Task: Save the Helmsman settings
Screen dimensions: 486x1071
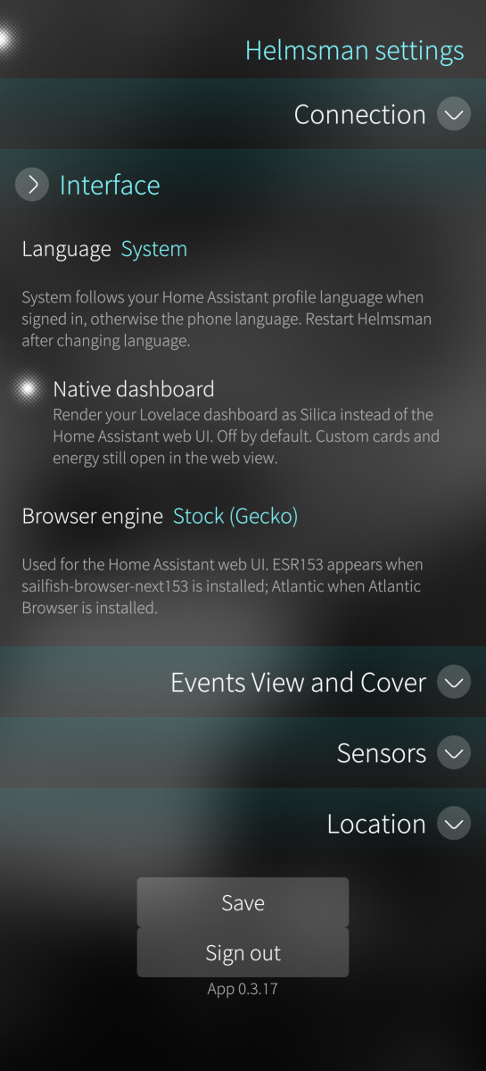Action: [243, 902]
